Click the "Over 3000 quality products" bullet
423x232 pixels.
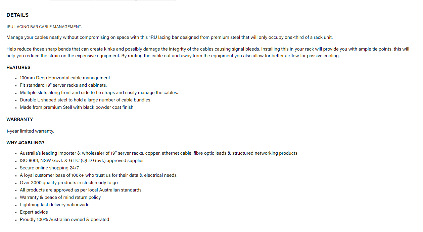click(68, 182)
